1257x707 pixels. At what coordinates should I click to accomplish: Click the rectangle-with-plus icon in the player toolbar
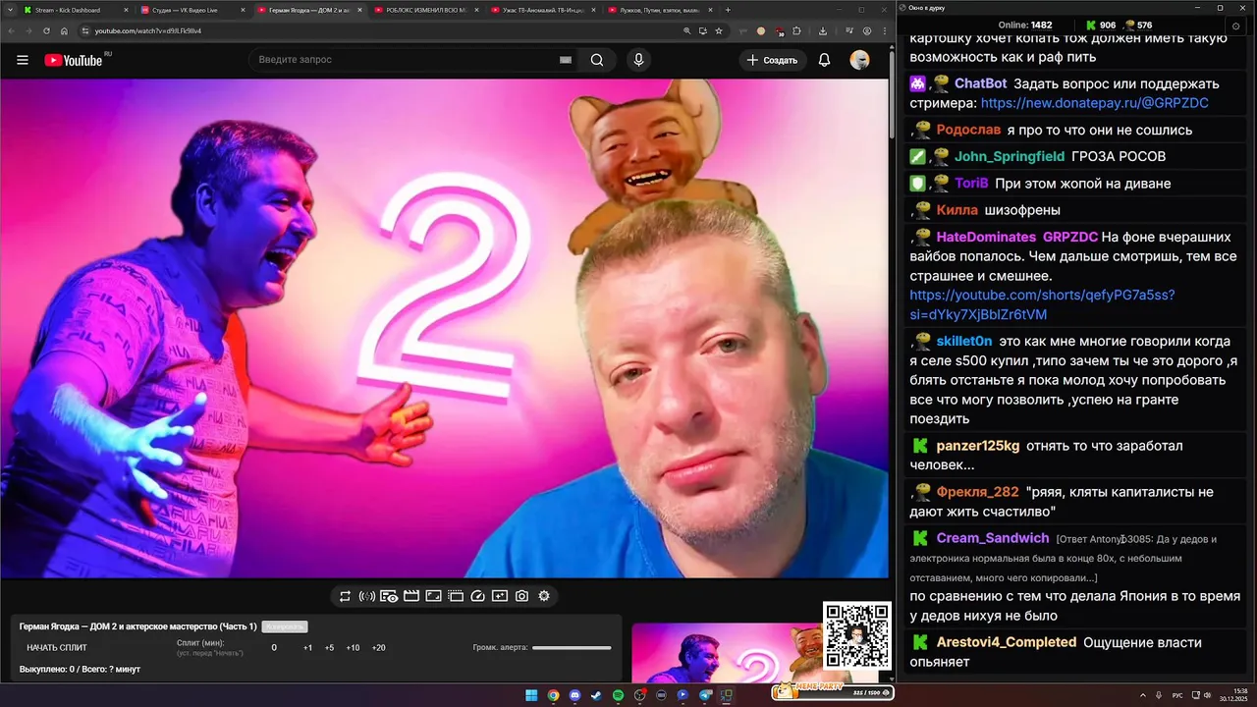tap(500, 596)
